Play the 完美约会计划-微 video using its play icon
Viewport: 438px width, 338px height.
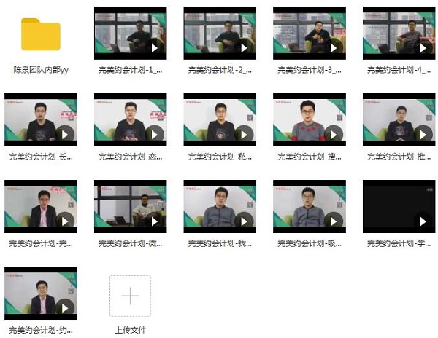click(154, 221)
